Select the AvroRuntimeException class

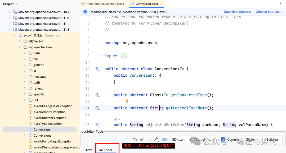tap(50, 118)
